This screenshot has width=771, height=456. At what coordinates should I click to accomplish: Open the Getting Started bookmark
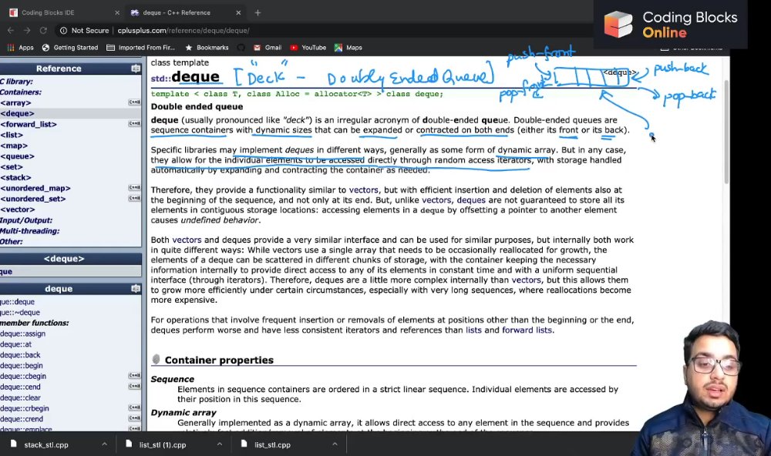coord(70,48)
